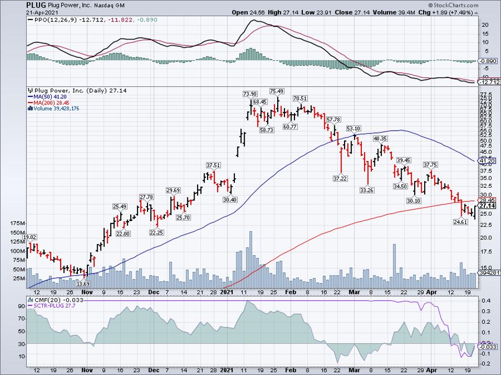Viewport: 501px width, 375px height.
Task: Click the 24.61 low price label
Action: coord(460,222)
